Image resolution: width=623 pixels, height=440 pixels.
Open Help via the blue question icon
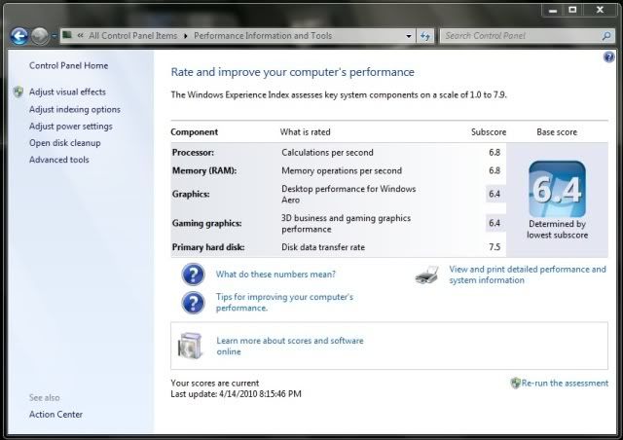click(x=608, y=57)
